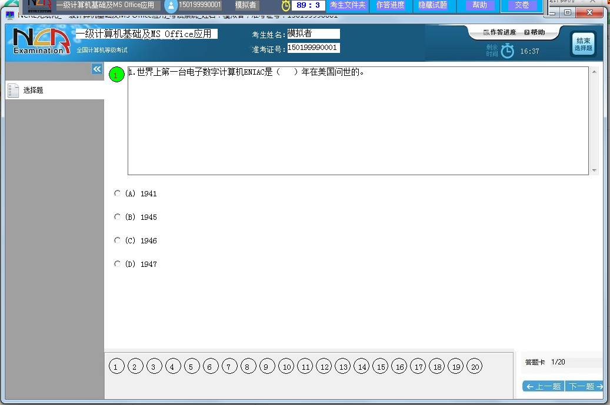Select answer option D 1947
Screen dimensions: 610x405
pyautogui.click(x=117, y=263)
